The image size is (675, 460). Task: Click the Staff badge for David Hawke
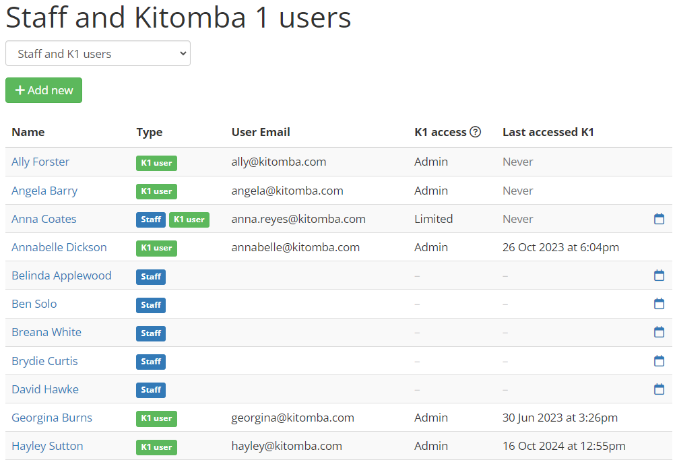[x=151, y=390]
